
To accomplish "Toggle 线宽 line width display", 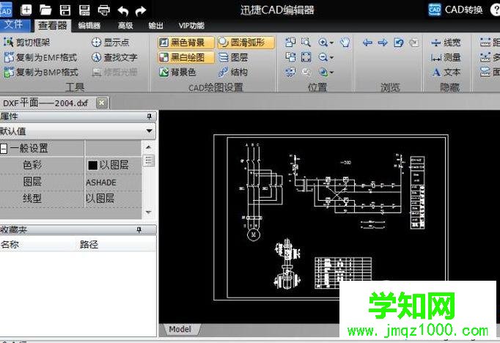I will [x=446, y=43].
